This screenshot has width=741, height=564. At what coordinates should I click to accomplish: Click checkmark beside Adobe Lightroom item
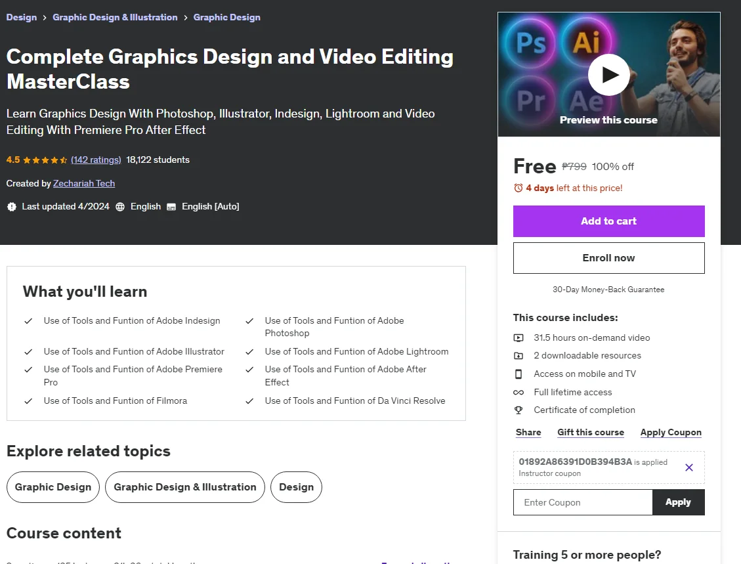[249, 352]
